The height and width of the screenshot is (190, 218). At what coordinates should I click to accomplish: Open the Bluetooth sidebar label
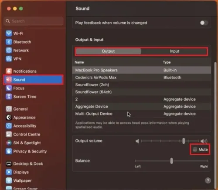22,42
